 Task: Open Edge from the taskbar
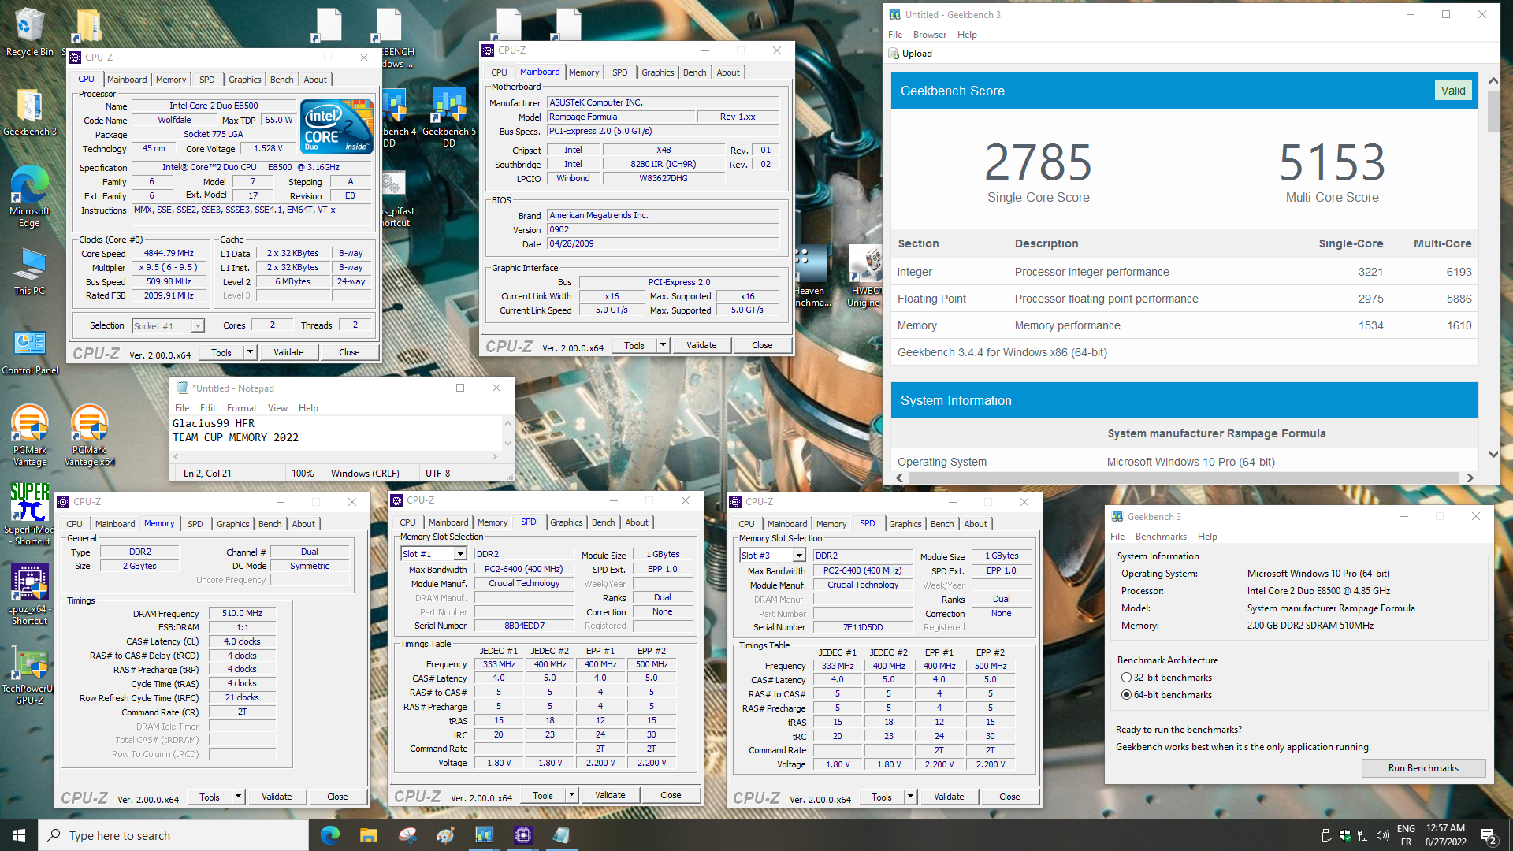[x=330, y=835]
